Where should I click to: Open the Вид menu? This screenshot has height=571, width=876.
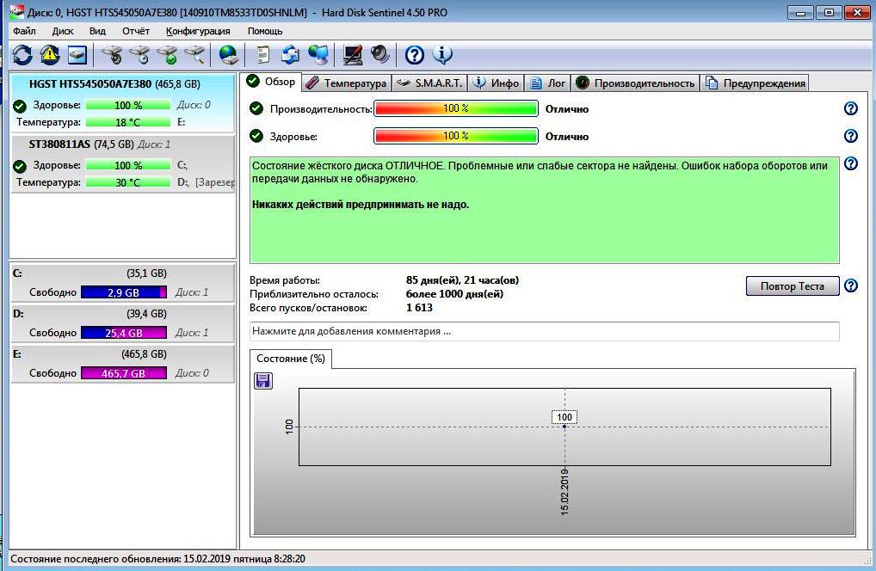97,31
